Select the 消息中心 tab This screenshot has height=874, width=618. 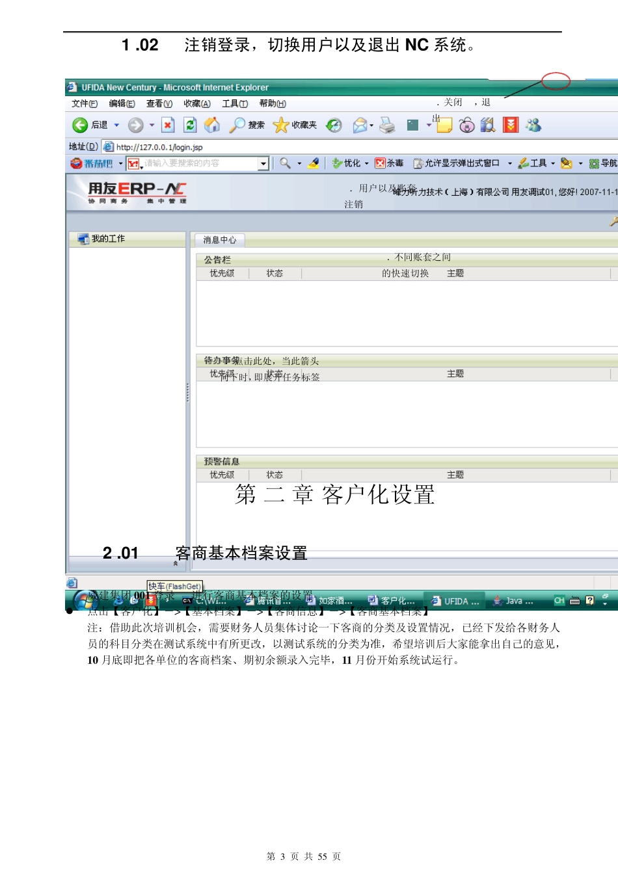pos(219,240)
